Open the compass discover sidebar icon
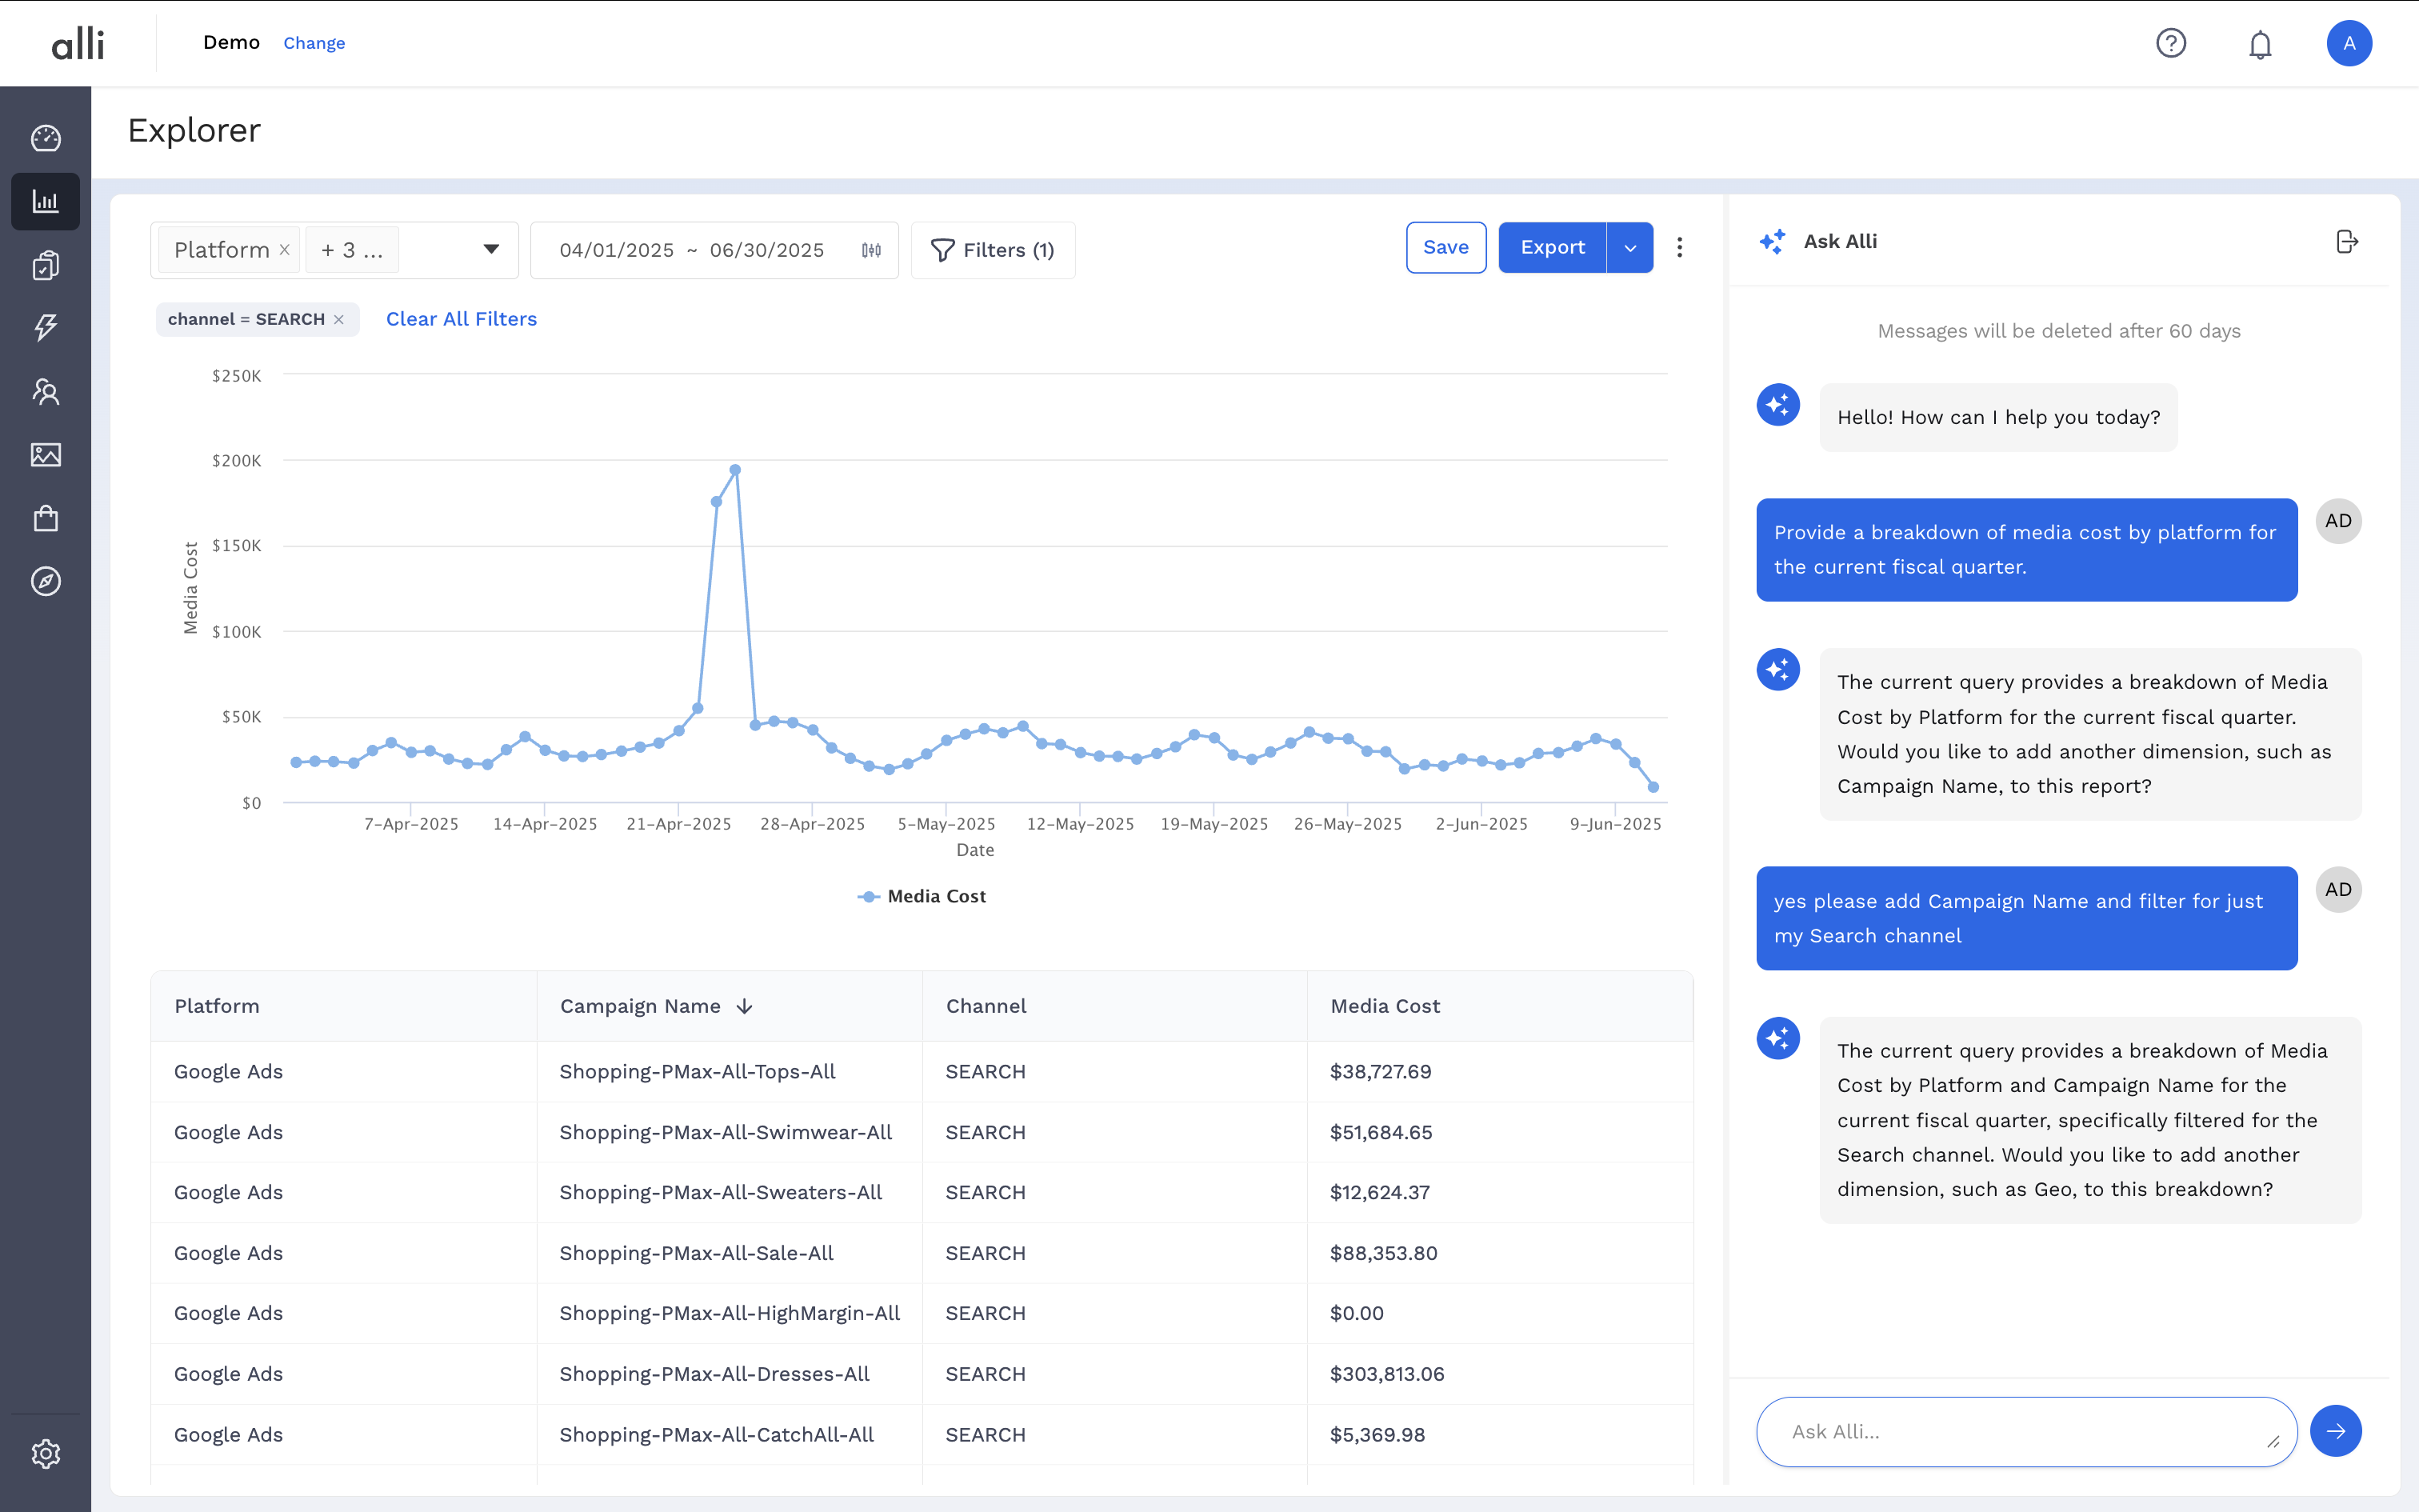This screenshot has width=2419, height=1512. click(46, 581)
